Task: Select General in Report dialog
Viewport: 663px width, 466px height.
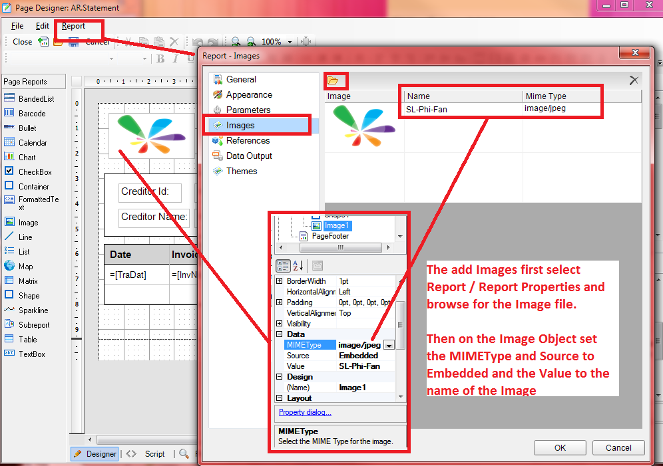Action: pos(235,79)
